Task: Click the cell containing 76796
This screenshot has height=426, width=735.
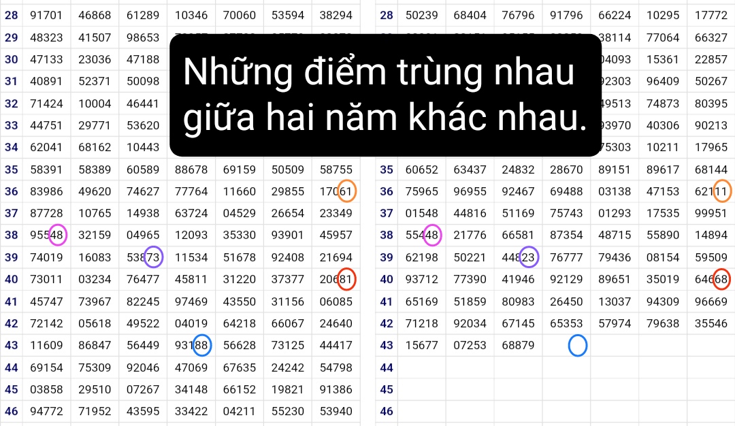Action: pos(518,15)
